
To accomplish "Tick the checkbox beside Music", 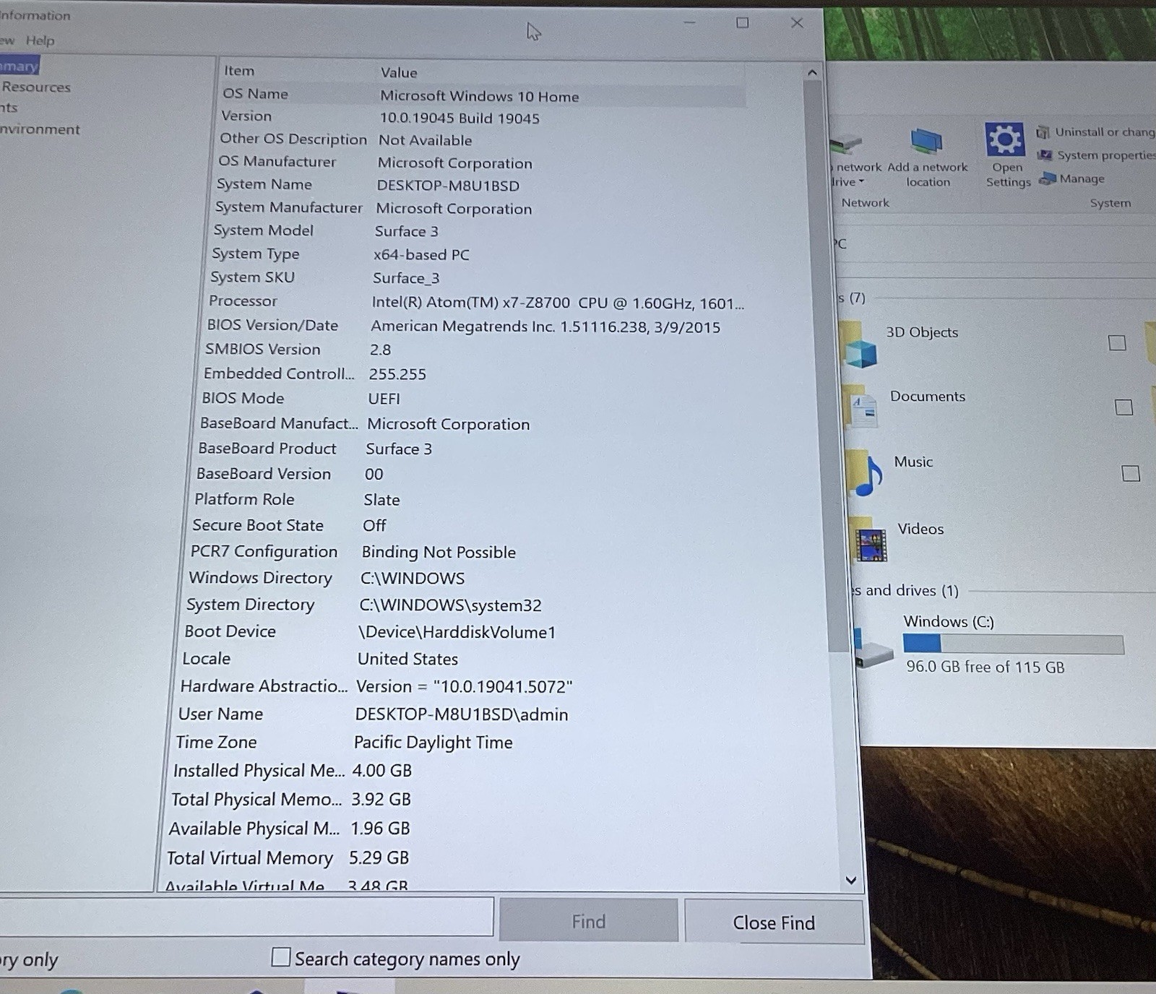I will pos(1131,474).
